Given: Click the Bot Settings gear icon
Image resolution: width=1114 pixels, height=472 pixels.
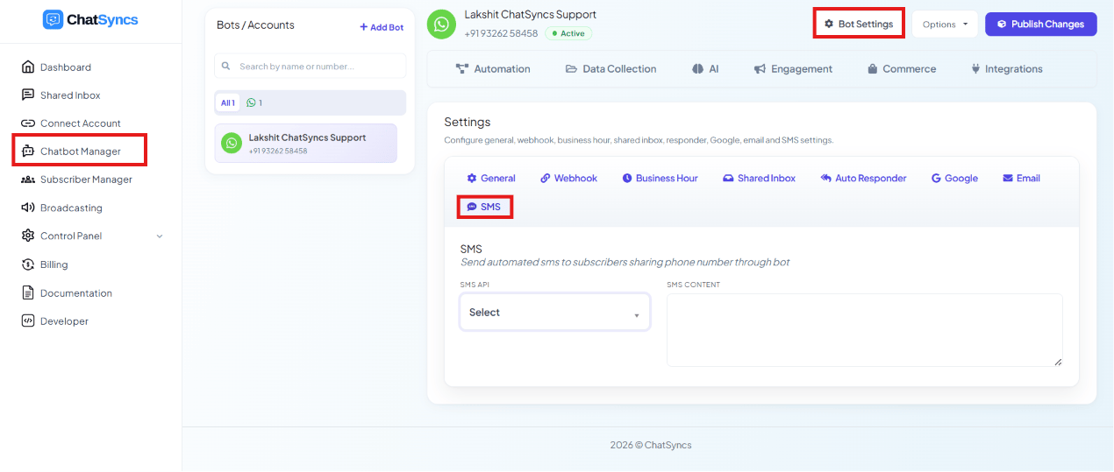Looking at the screenshot, I should click(x=829, y=25).
